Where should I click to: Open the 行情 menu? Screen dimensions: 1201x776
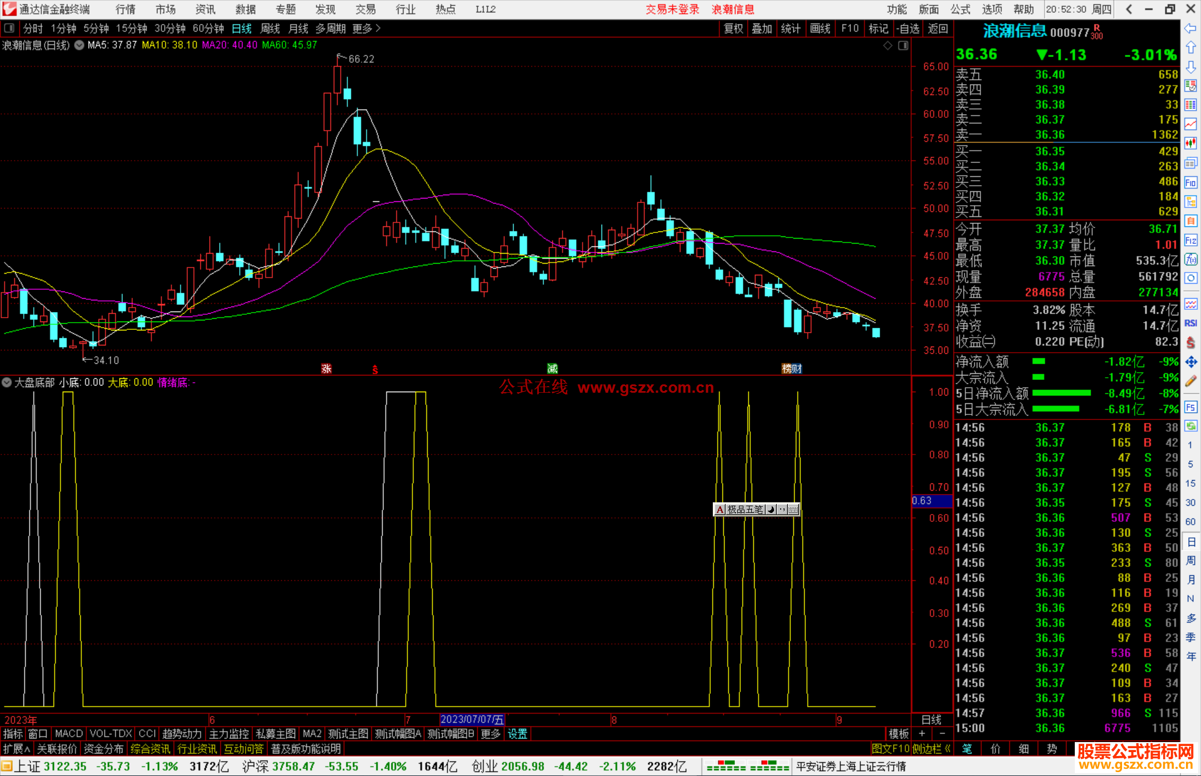126,9
